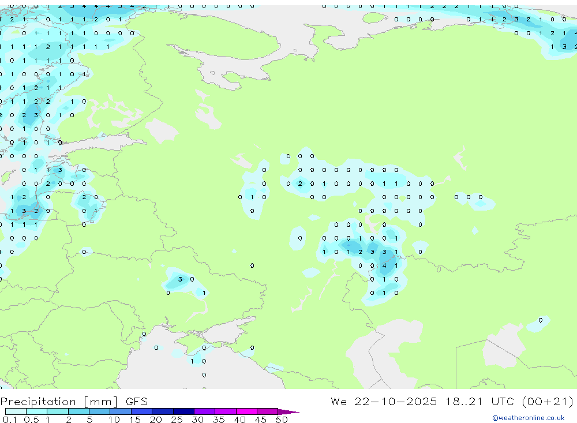Click the legend label '0.5'
The image size is (577, 423).
[x=31, y=420]
